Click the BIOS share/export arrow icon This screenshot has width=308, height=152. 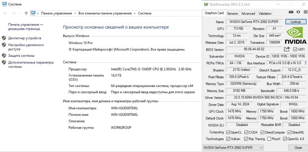click(287, 49)
